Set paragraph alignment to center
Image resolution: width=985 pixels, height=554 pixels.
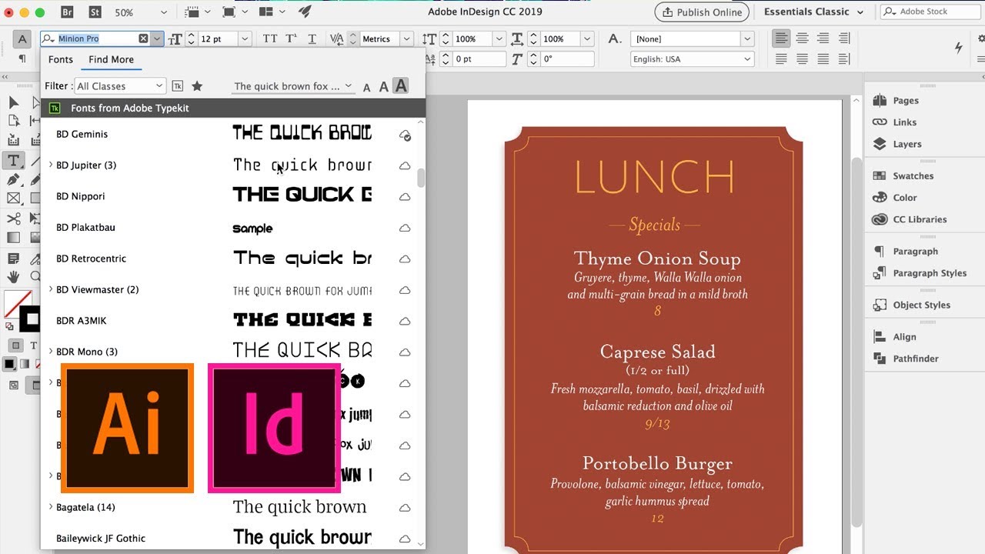[802, 38]
